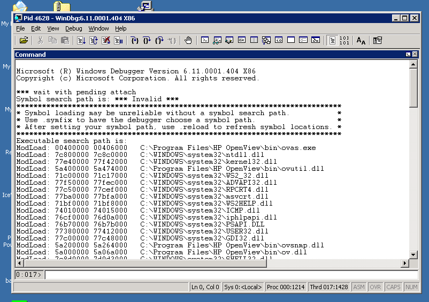Click the Proc 000:1214 status entry
The height and width of the screenshot is (302, 429).
[x=286, y=287]
